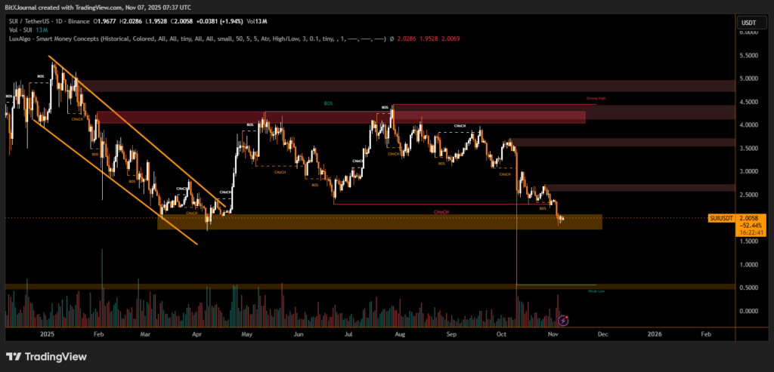Click the large red CHoCH label
The width and height of the screenshot is (774, 372).
[441, 212]
